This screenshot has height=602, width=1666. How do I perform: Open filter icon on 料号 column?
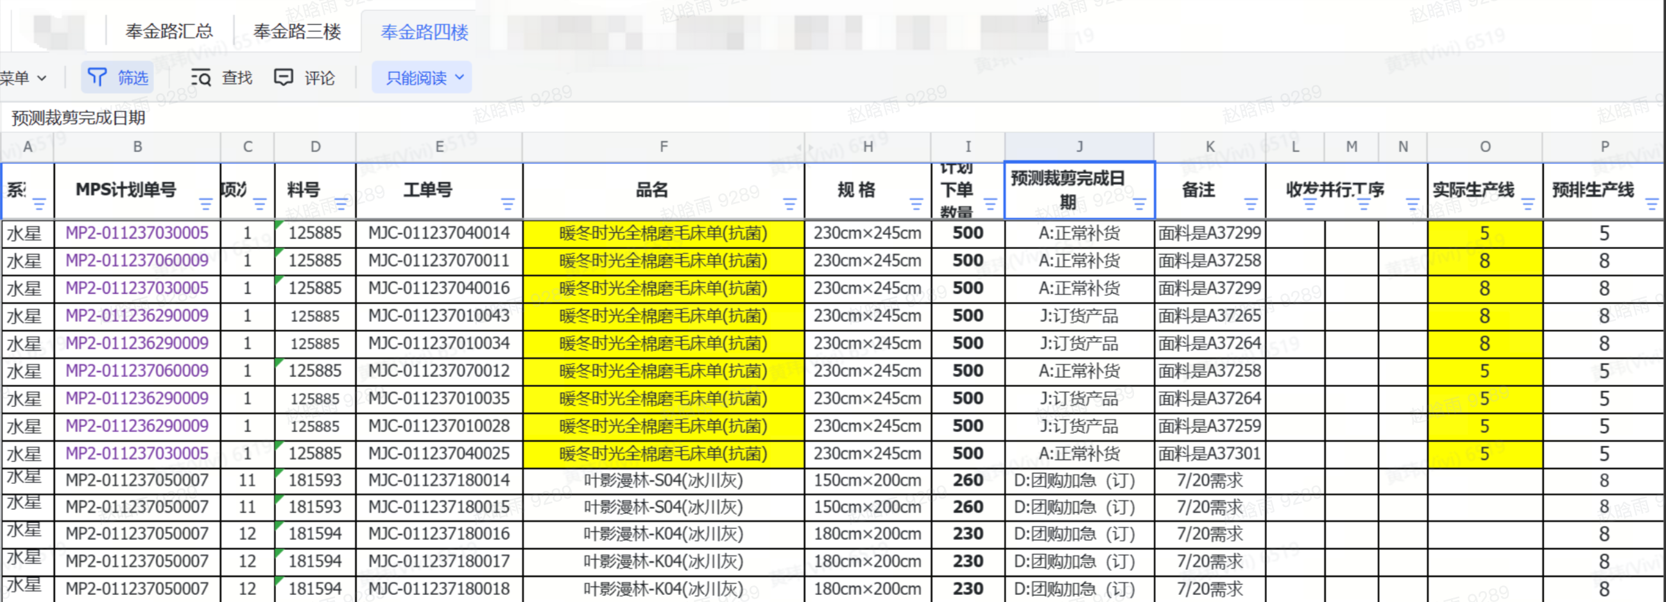341,205
